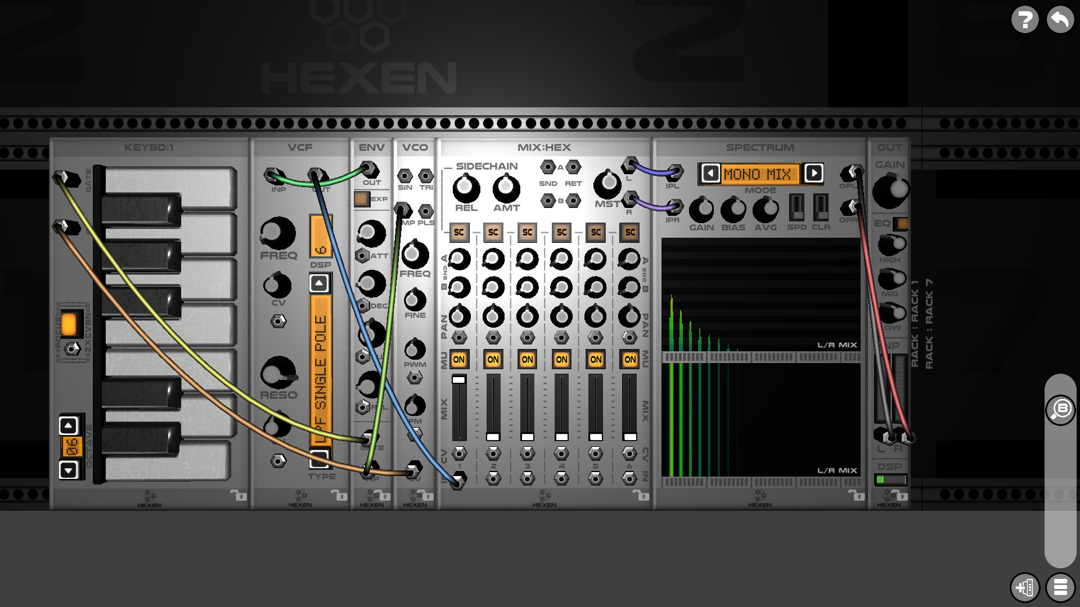Click the magnifier zoom icon on right edge
The image size is (1080, 607).
click(1060, 410)
